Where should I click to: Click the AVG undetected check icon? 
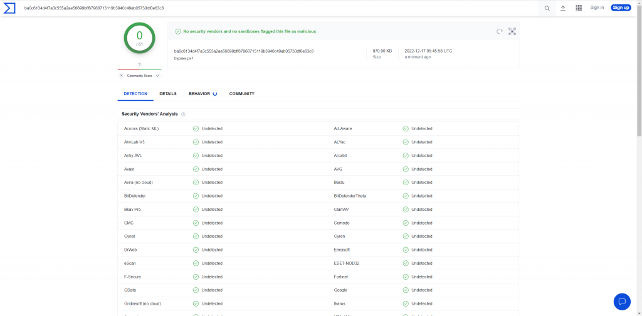tap(406, 169)
